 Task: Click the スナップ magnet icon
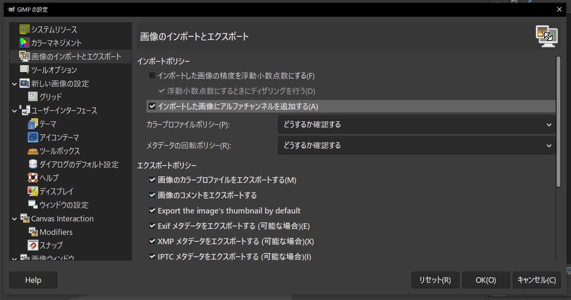[x=33, y=245]
